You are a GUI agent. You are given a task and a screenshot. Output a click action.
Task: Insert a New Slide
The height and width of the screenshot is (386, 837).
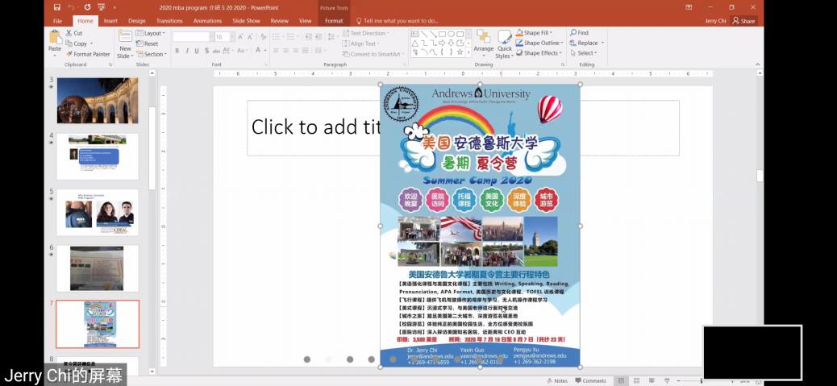coord(125,44)
